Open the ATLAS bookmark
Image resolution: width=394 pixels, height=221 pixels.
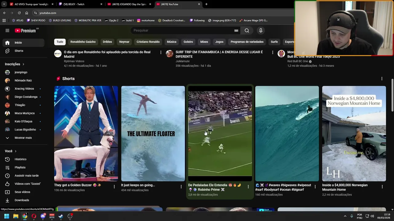(x=18, y=21)
